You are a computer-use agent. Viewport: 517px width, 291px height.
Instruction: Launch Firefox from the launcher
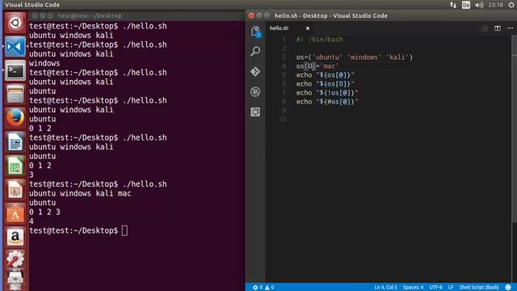15,118
